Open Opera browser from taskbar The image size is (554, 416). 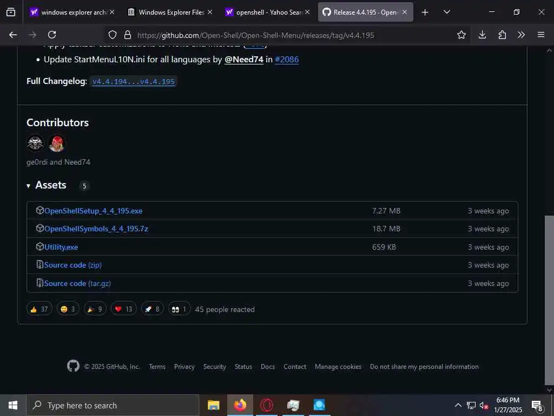coord(267,405)
